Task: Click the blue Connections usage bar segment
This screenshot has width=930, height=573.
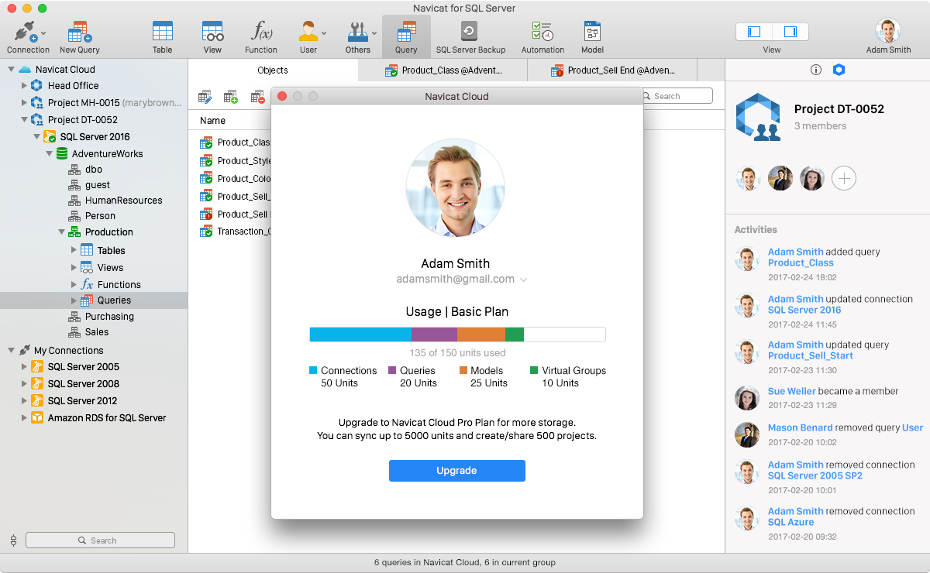Action: [x=360, y=335]
